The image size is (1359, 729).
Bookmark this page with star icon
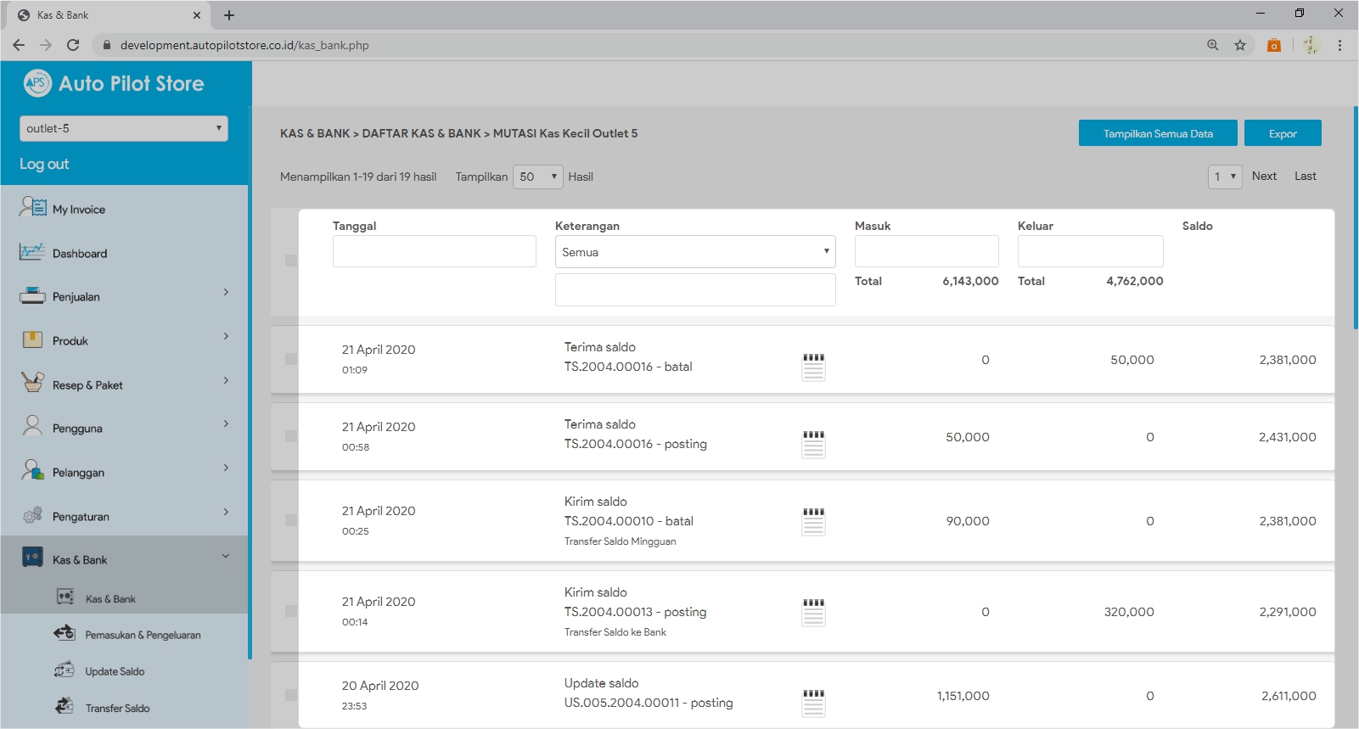(x=1240, y=45)
